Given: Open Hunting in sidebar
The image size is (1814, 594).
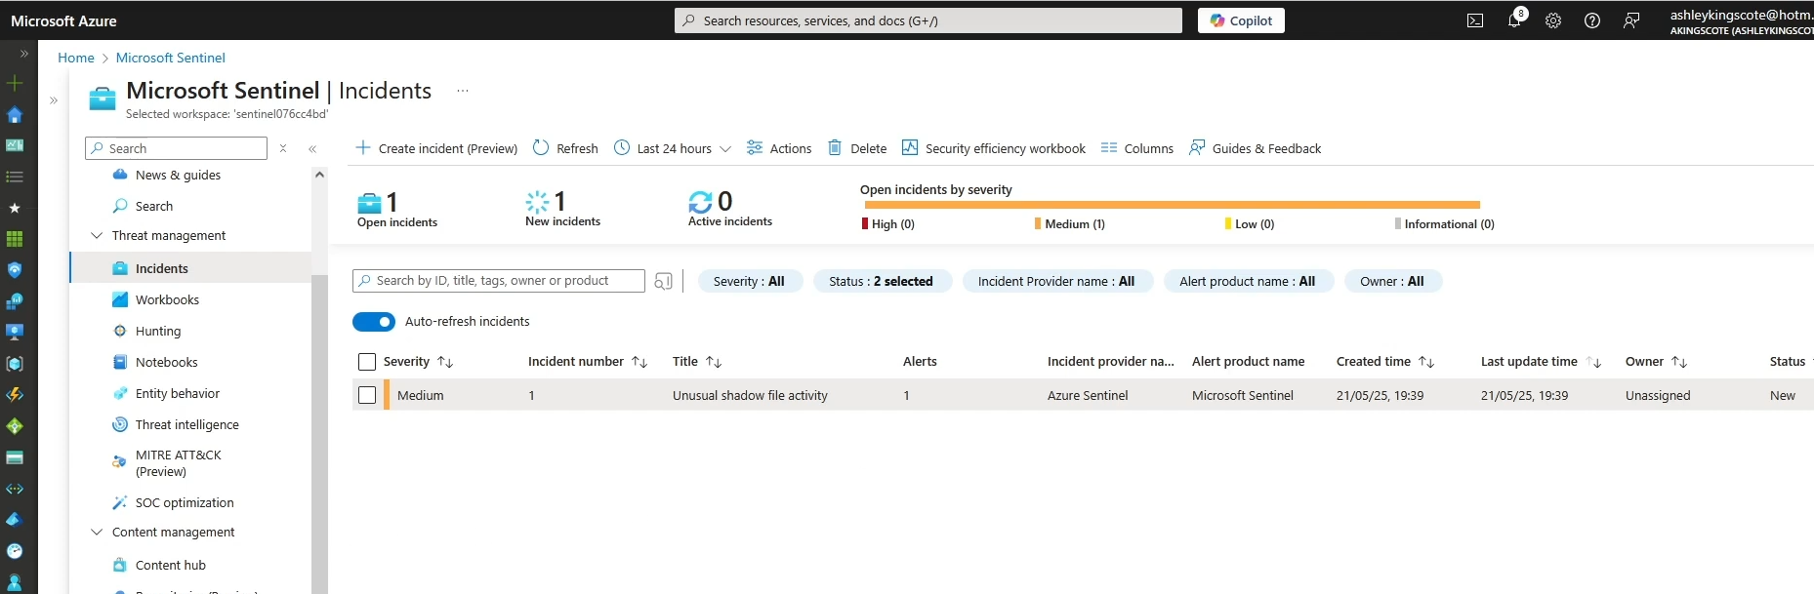Looking at the screenshot, I should (x=158, y=332).
